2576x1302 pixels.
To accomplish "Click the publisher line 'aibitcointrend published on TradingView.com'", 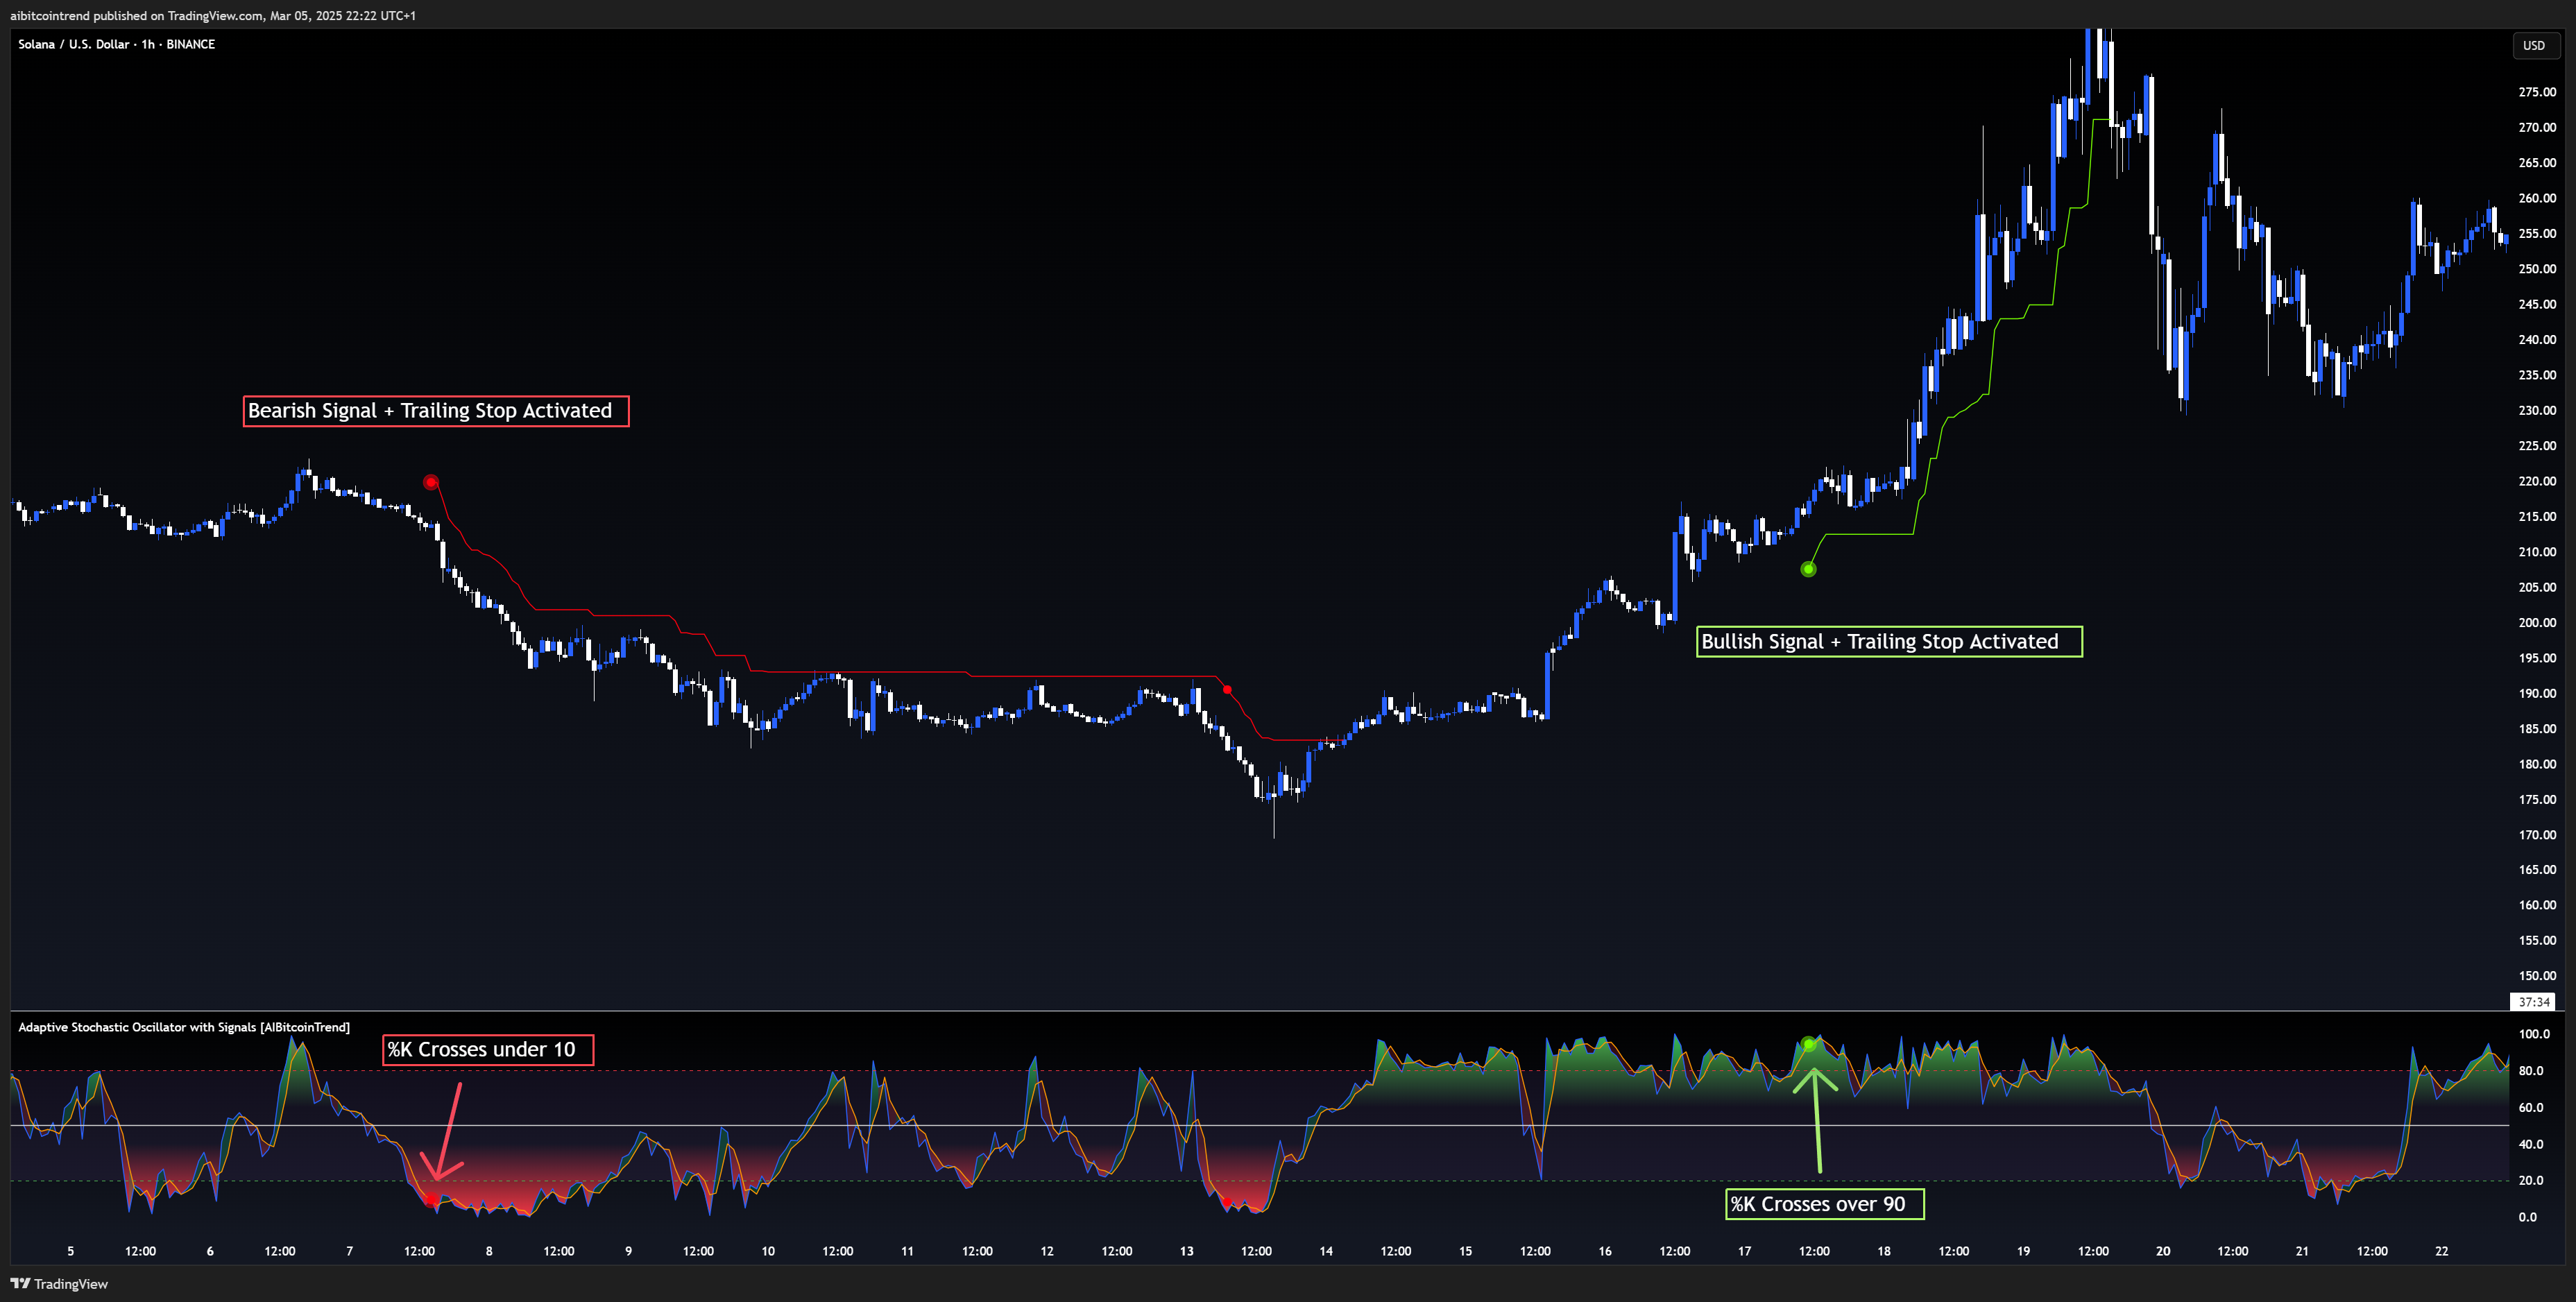I will [x=213, y=15].
